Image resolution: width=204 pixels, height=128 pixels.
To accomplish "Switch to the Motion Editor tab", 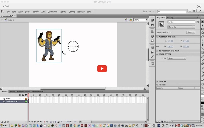I will [37, 92].
